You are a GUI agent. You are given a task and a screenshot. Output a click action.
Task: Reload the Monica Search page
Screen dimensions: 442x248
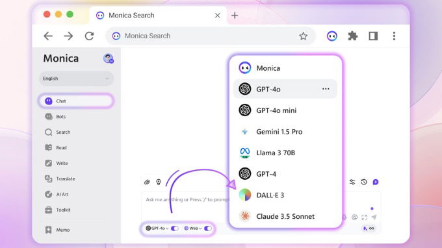click(89, 36)
